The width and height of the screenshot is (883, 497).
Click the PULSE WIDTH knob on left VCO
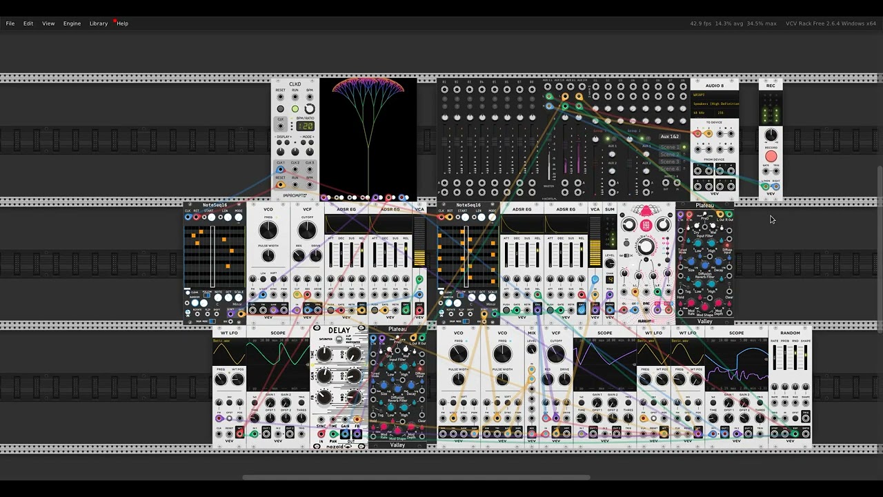pos(268,256)
